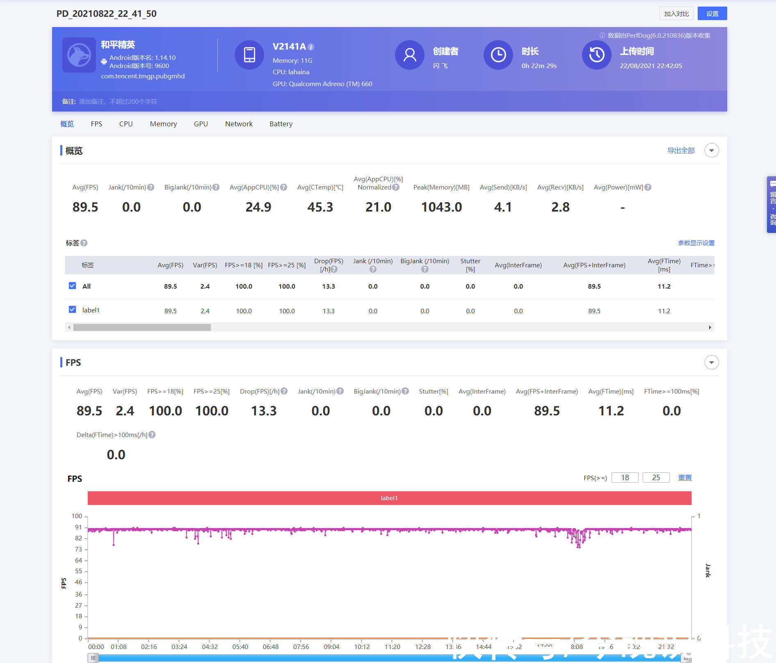Click the table scrollbar right arrow
This screenshot has width=776, height=663.
point(710,327)
